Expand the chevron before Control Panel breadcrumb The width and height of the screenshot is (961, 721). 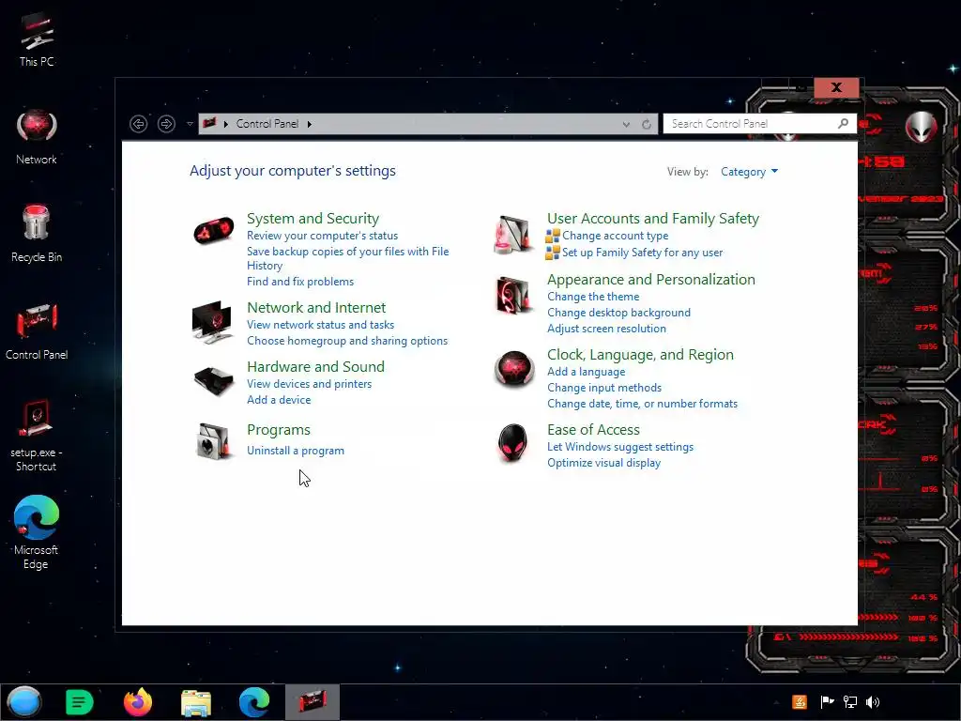226,124
